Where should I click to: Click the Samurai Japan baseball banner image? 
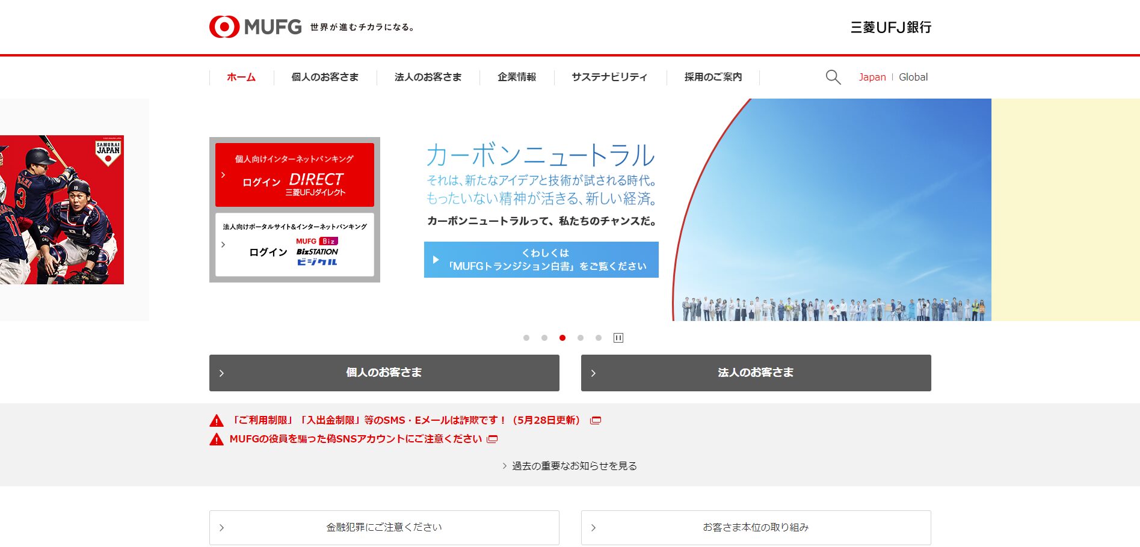pyautogui.click(x=62, y=210)
